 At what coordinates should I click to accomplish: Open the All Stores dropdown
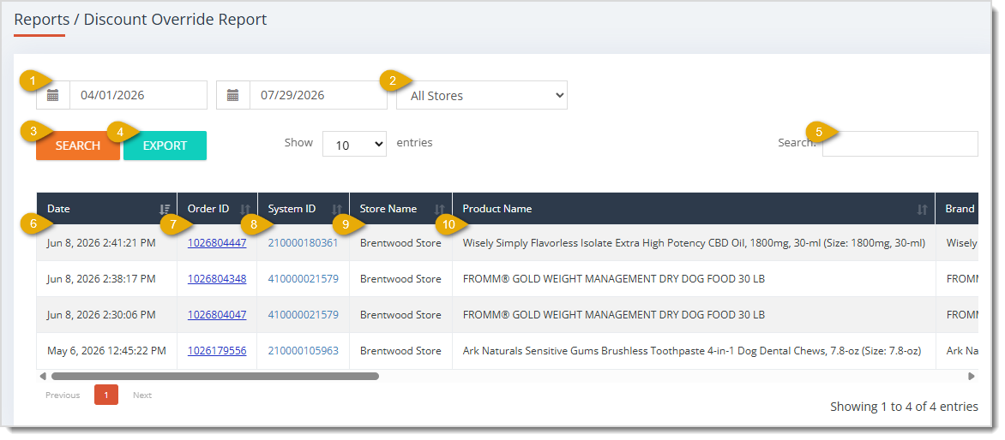[x=482, y=95]
